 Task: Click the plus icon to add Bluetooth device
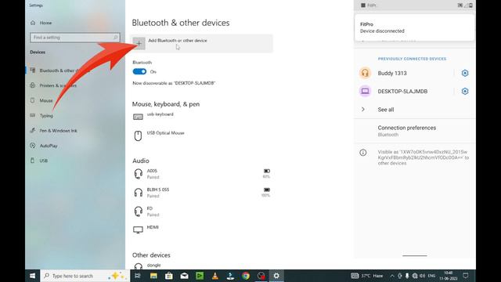coord(139,44)
